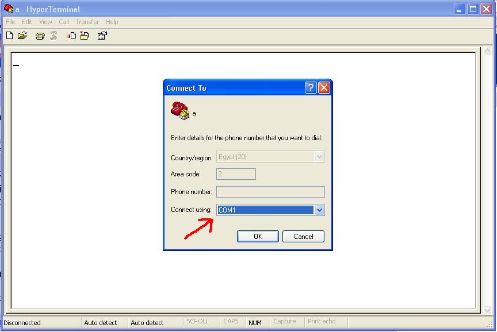Open the View menu
The width and height of the screenshot is (497, 332).
pos(45,22)
